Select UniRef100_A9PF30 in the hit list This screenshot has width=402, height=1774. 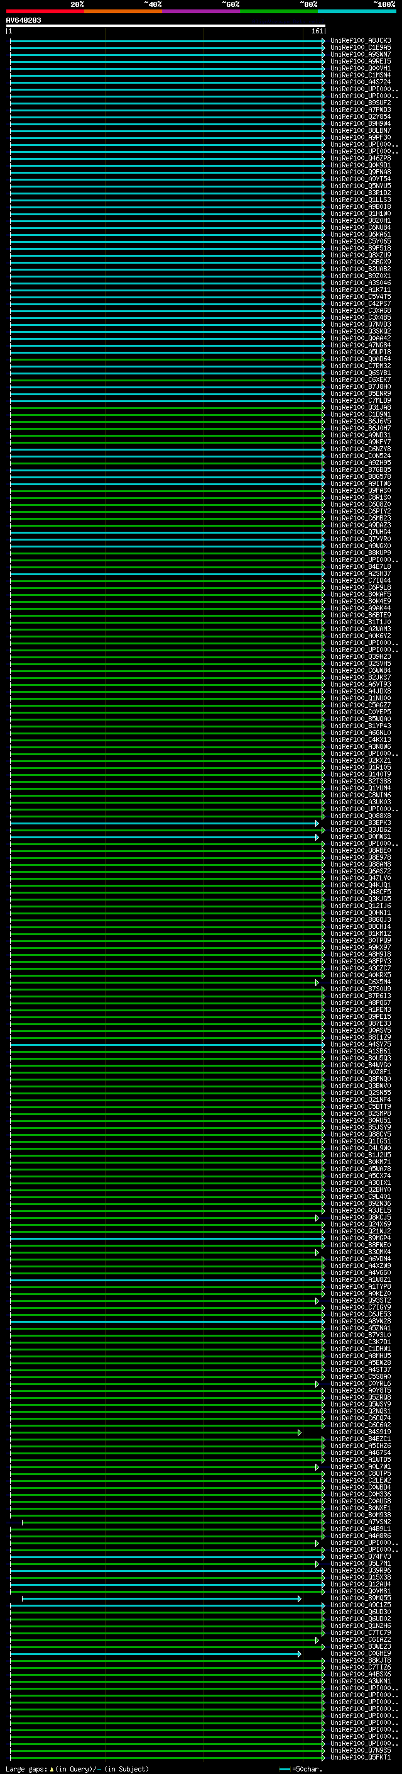tap(361, 138)
